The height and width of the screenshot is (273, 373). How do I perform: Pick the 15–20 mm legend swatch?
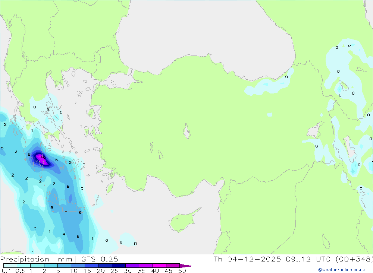coord(92,266)
